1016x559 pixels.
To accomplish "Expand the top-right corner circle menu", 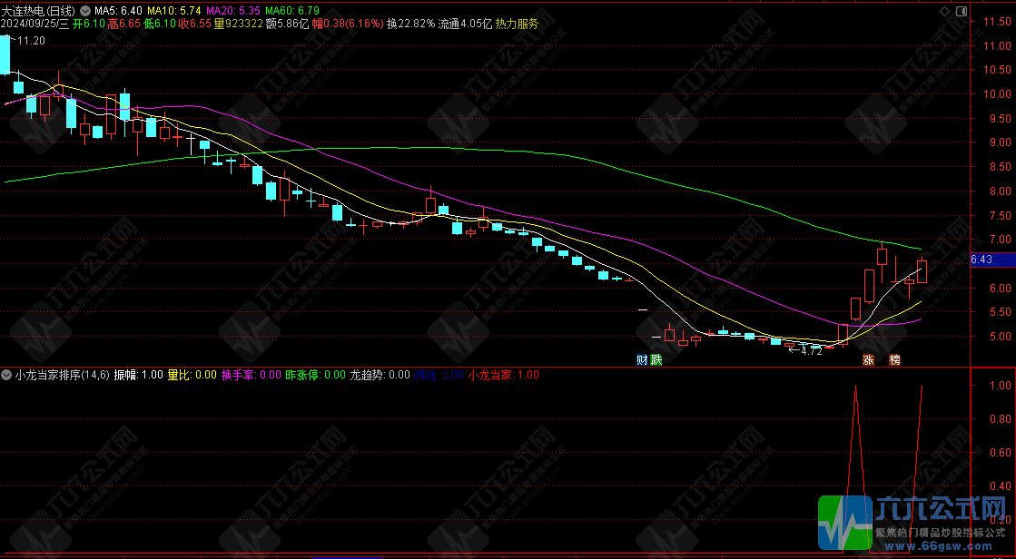I will coord(962,11).
